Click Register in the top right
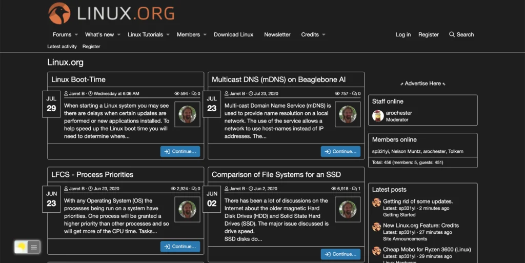This screenshot has width=525, height=263. click(x=428, y=34)
